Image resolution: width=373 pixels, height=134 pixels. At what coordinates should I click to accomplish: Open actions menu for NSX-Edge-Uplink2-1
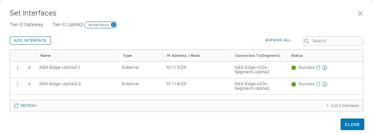coord(17,67)
